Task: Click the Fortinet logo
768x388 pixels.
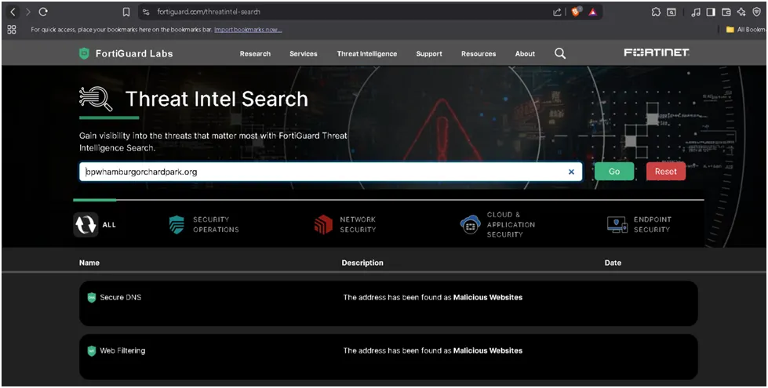Action: pyautogui.click(x=657, y=53)
